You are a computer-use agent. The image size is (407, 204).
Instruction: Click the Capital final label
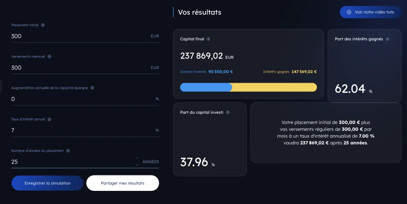(x=192, y=39)
